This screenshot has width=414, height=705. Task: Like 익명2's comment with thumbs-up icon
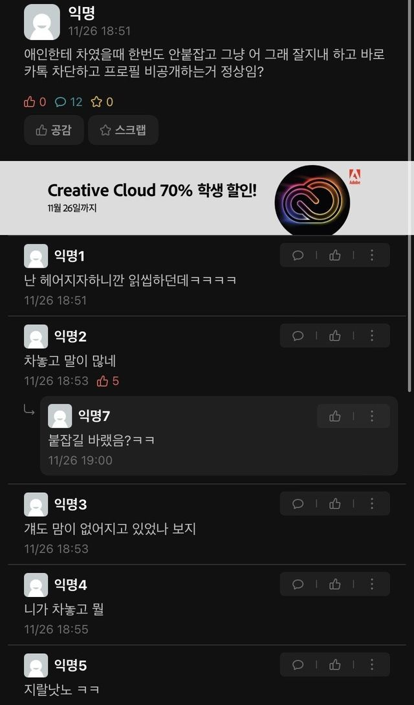click(335, 336)
